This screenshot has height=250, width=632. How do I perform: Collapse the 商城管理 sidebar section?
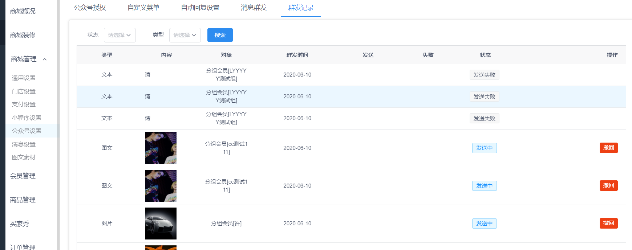[x=29, y=59]
